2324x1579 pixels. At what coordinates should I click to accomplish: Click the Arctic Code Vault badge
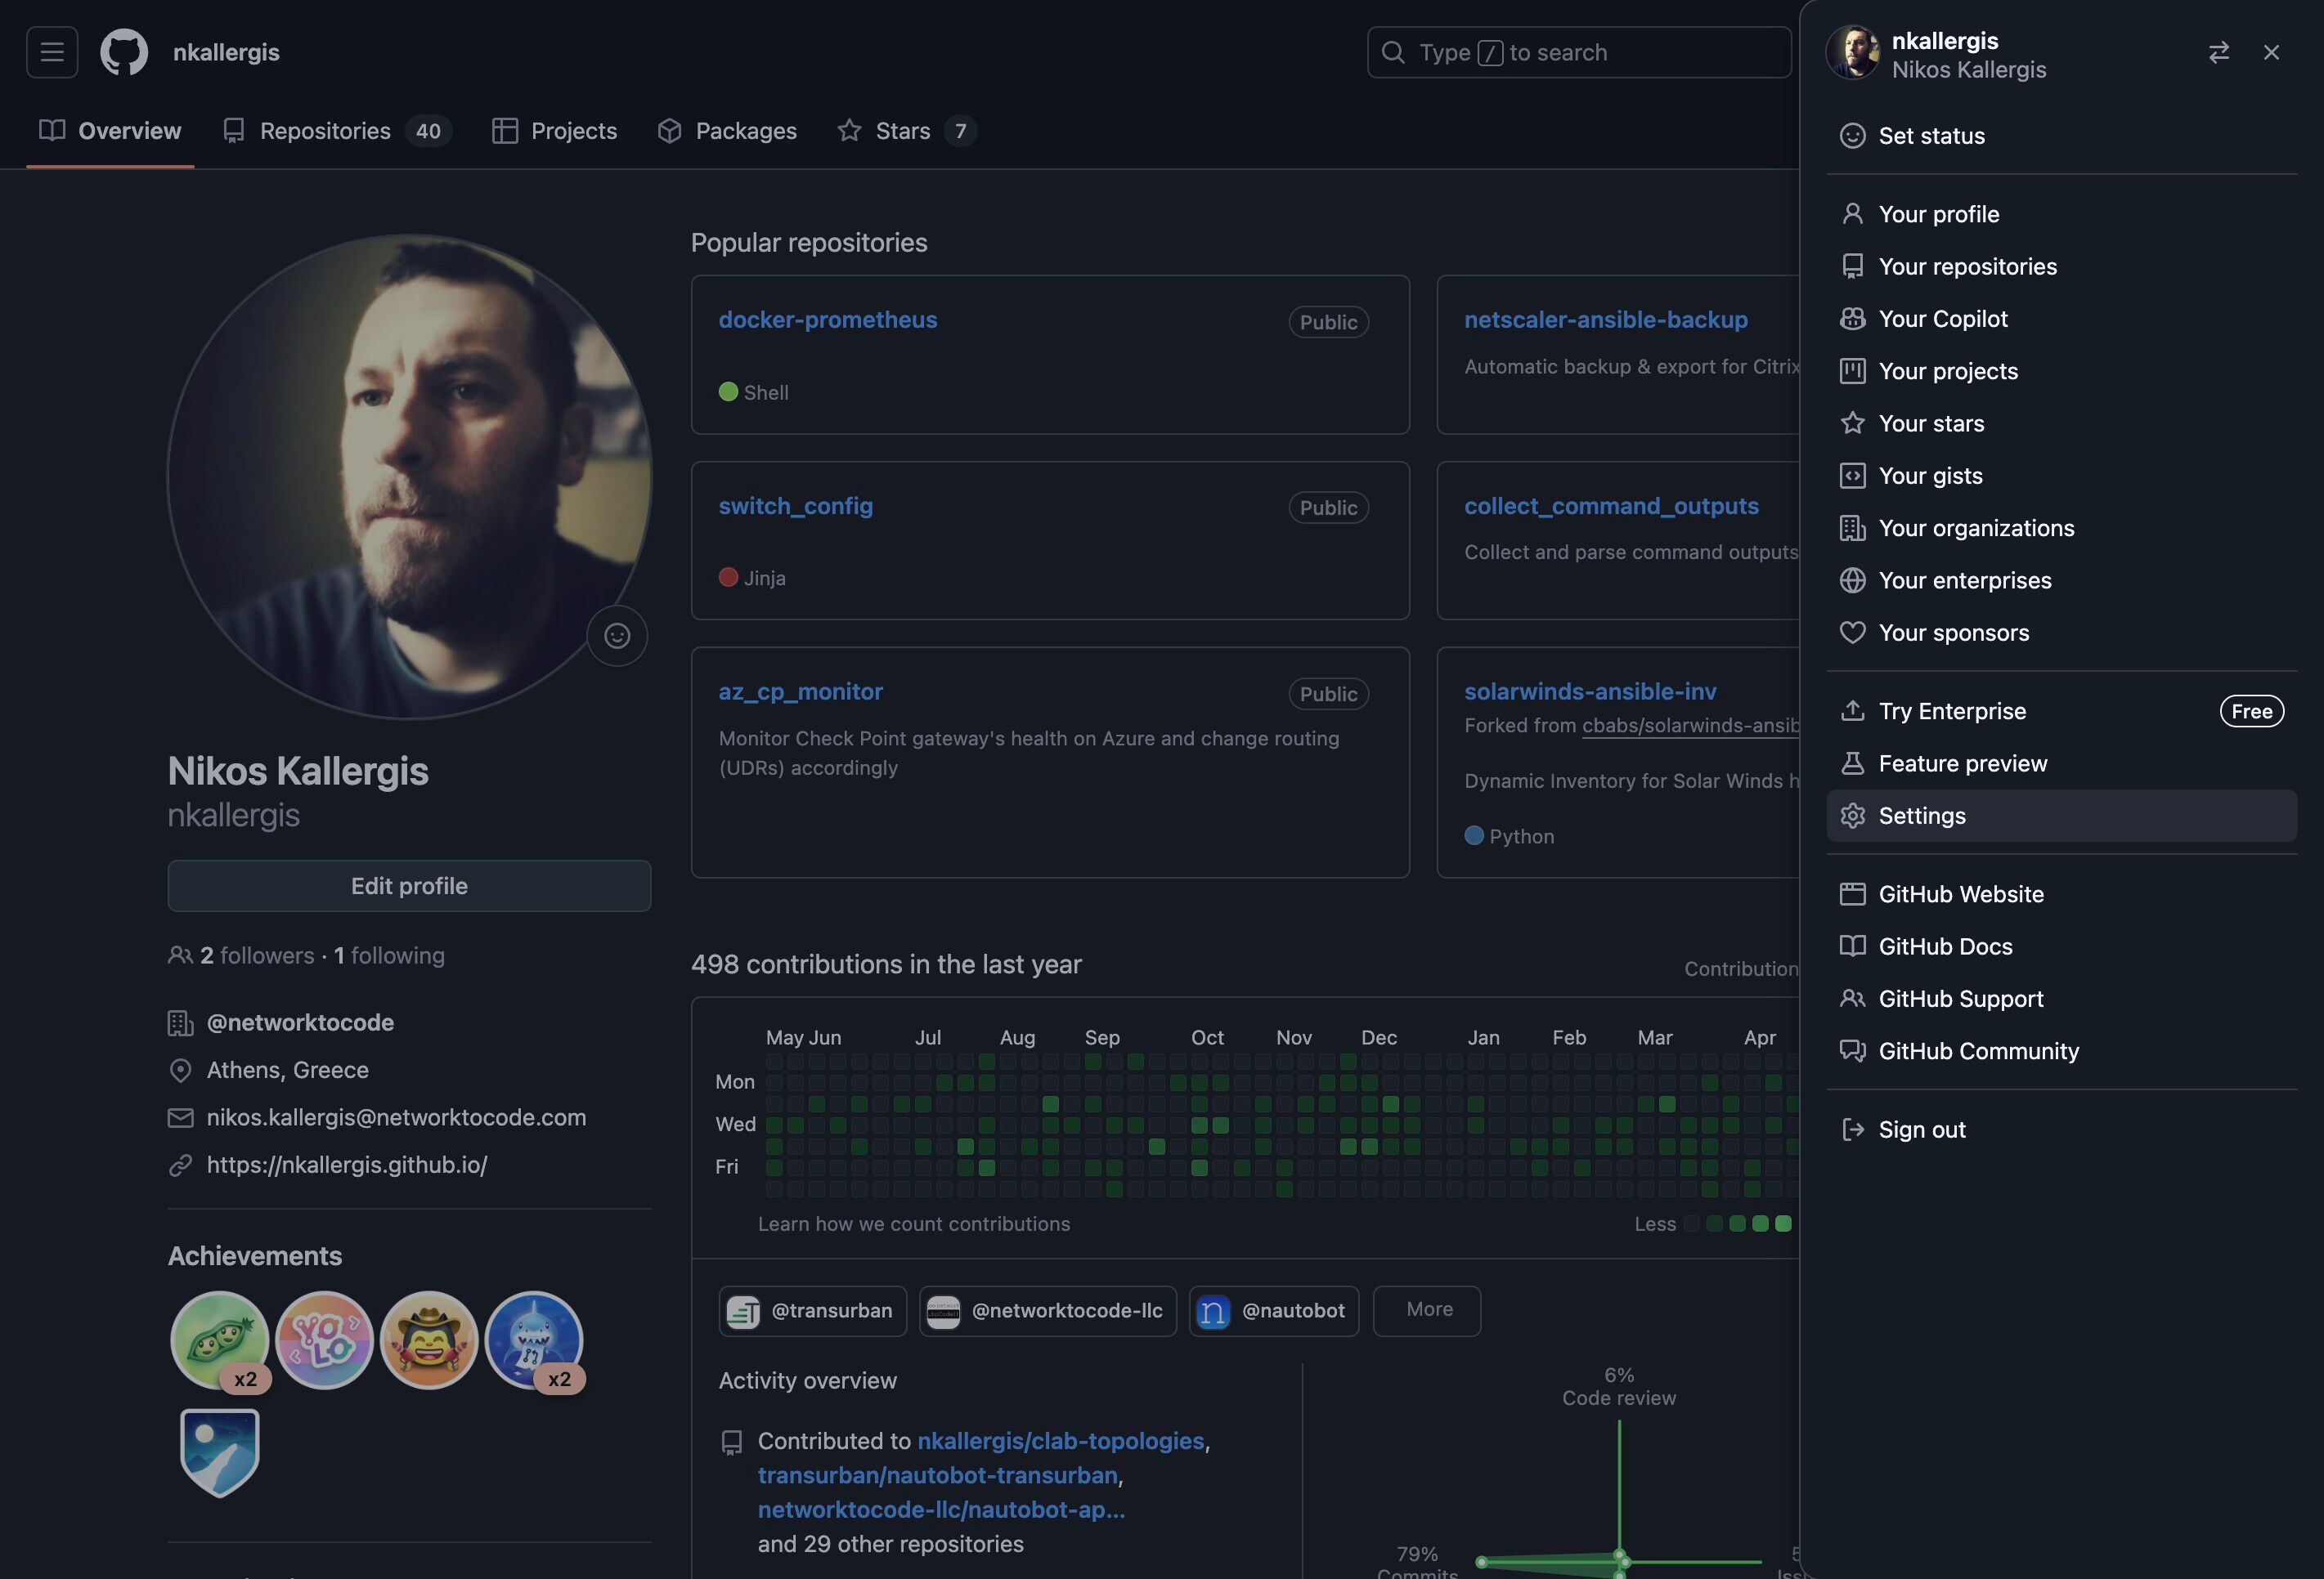tap(219, 1451)
